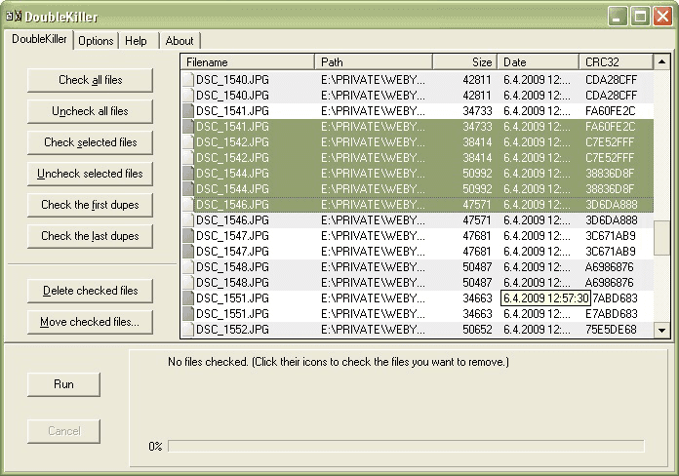Sort by the Path column header
Screen dimensions: 679x476
point(374,62)
